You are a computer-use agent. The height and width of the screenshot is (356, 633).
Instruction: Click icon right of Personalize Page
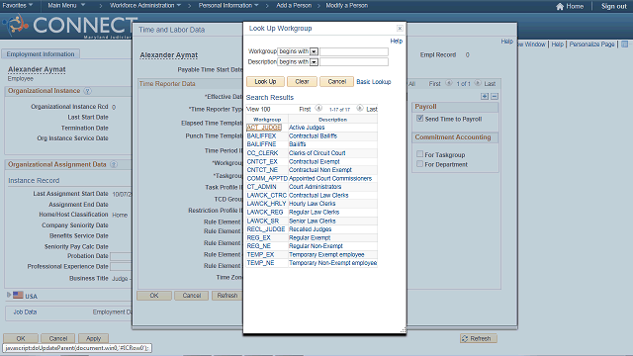624,44
